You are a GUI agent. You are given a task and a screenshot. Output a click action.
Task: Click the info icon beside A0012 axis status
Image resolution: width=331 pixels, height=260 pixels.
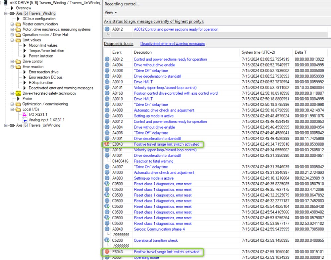coord(107,29)
